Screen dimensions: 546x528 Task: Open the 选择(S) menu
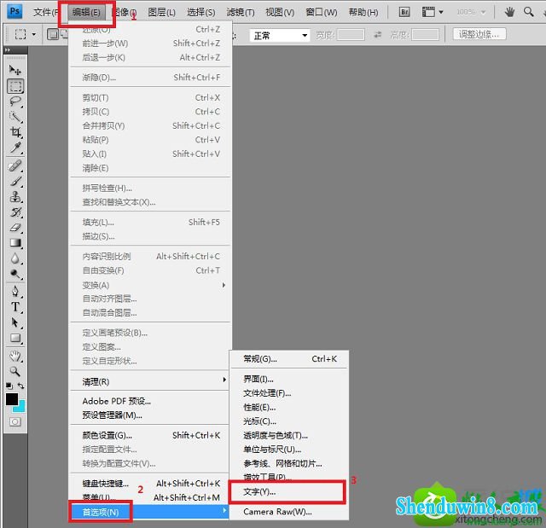201,13
